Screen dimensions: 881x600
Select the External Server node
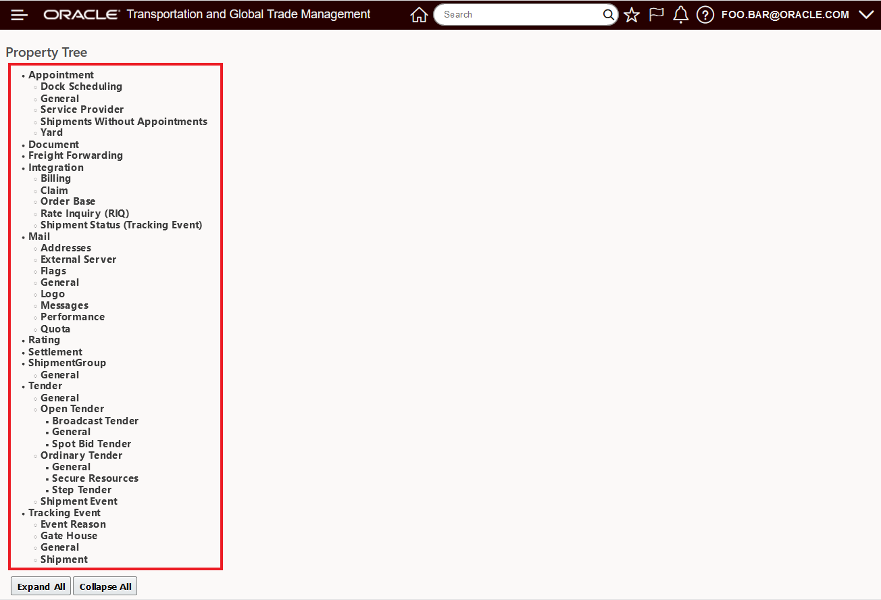(78, 259)
